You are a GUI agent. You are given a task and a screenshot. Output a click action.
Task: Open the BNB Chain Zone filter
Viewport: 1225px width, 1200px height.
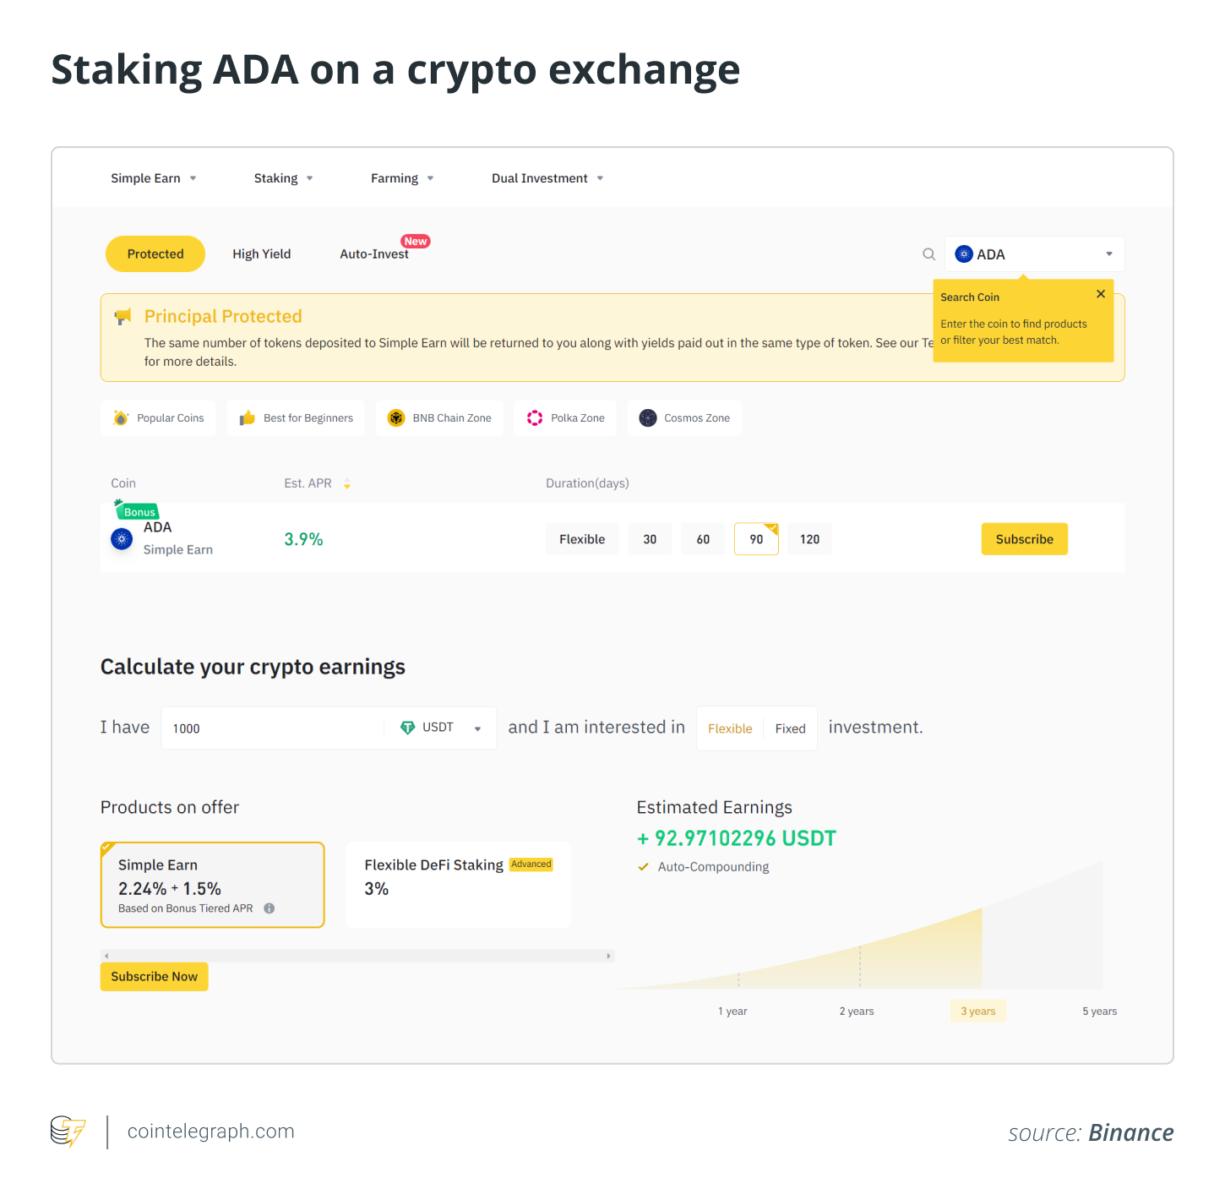click(x=439, y=417)
